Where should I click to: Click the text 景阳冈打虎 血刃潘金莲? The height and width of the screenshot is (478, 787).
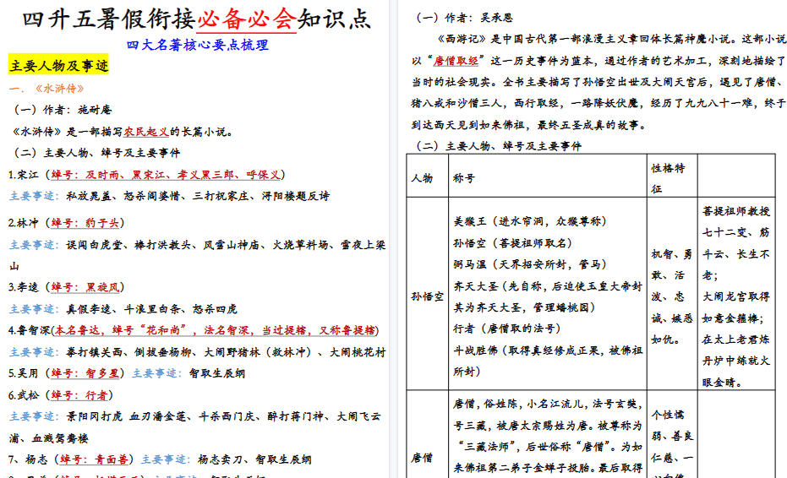pyautogui.click(x=127, y=416)
